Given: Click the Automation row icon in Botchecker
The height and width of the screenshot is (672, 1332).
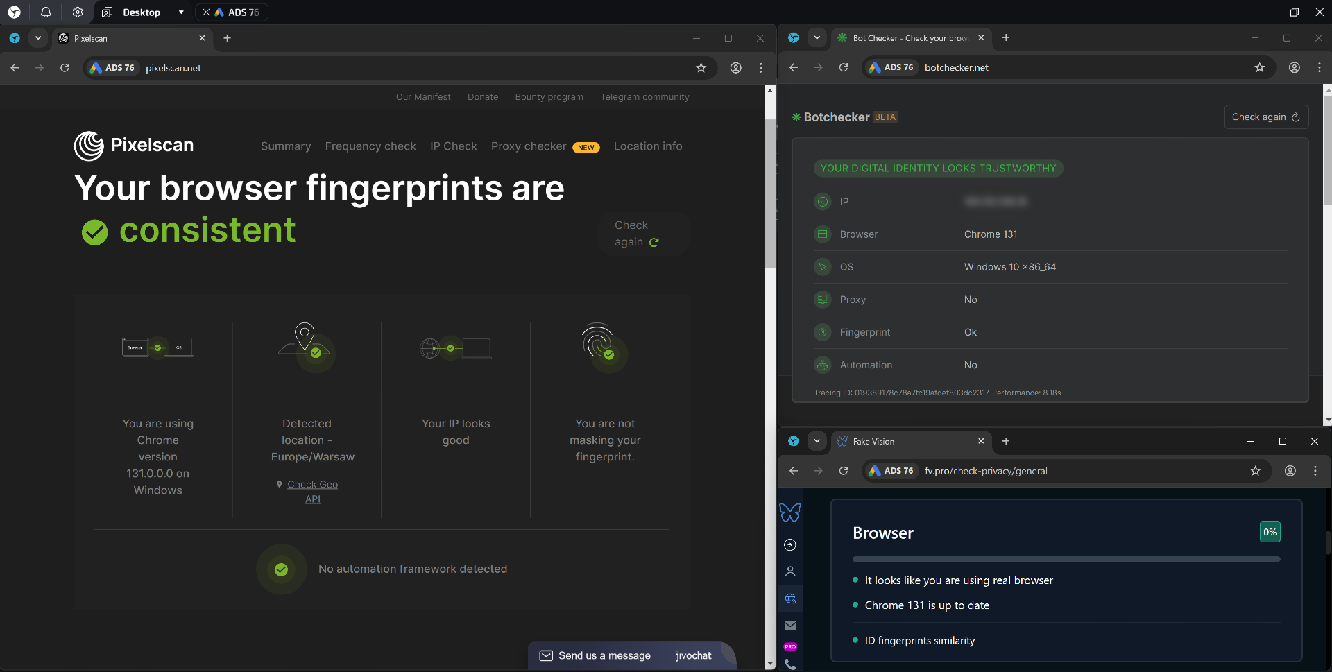Looking at the screenshot, I should [x=823, y=365].
